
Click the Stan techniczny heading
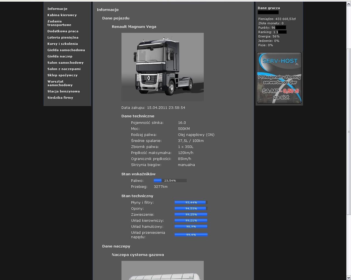[137, 196]
